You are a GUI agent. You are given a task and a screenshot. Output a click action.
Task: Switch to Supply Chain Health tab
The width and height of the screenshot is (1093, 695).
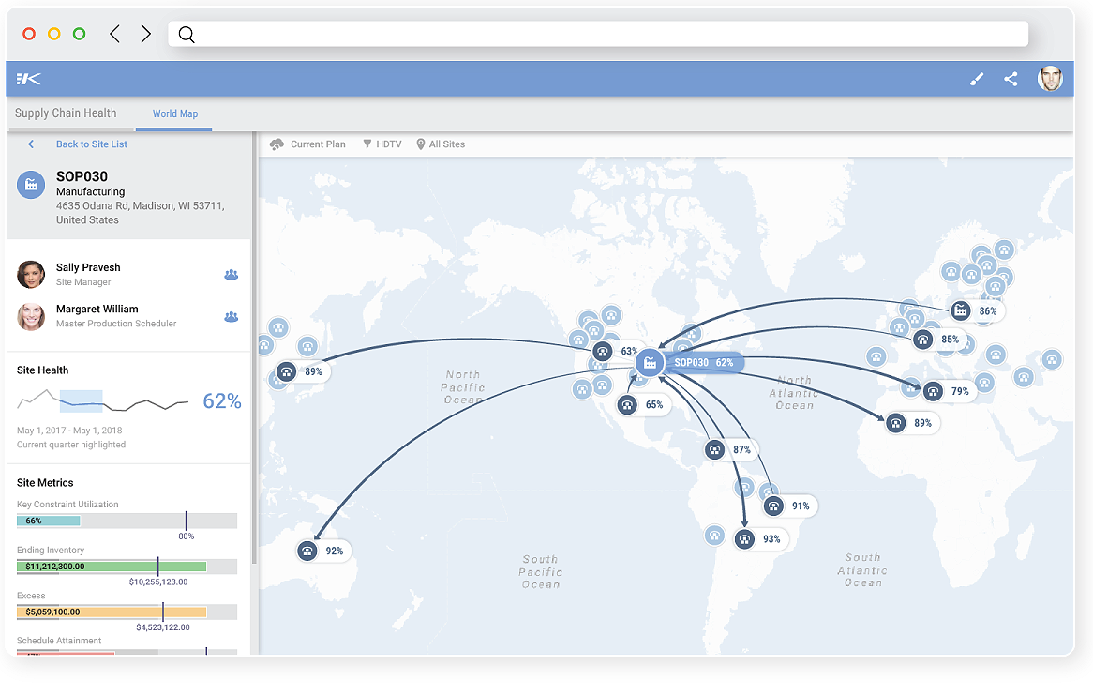[66, 113]
